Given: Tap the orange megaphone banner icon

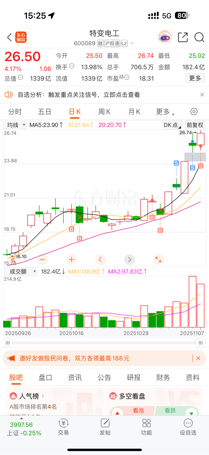Looking at the screenshot, I should (x=11, y=358).
